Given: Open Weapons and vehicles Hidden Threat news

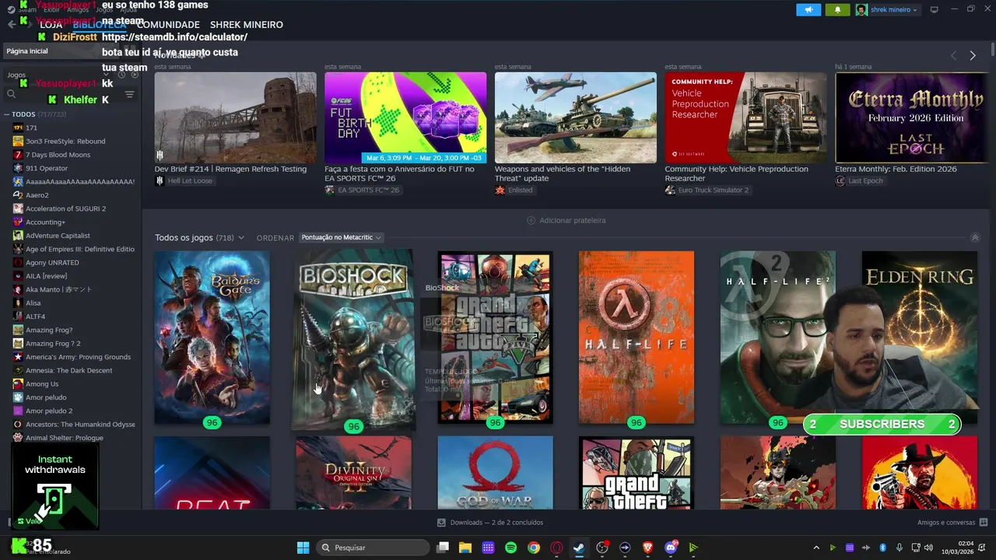Looking at the screenshot, I should (576, 117).
